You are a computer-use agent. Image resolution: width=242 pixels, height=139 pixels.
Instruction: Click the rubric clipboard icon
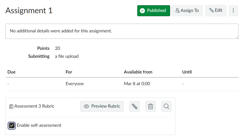click(x=11, y=106)
